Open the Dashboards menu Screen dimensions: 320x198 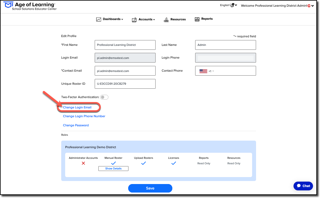tap(110, 19)
